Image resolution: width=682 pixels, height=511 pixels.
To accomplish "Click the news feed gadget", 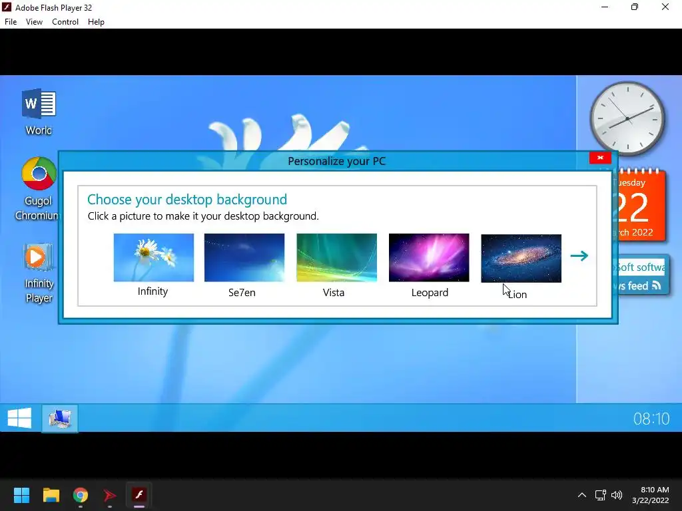I will tap(641, 275).
